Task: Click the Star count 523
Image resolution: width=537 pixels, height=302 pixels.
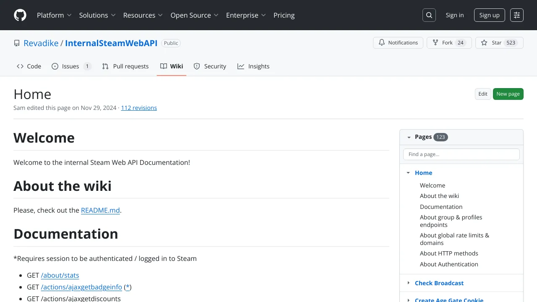Action: [511, 43]
